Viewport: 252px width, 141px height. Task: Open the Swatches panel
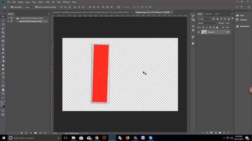click(241, 20)
